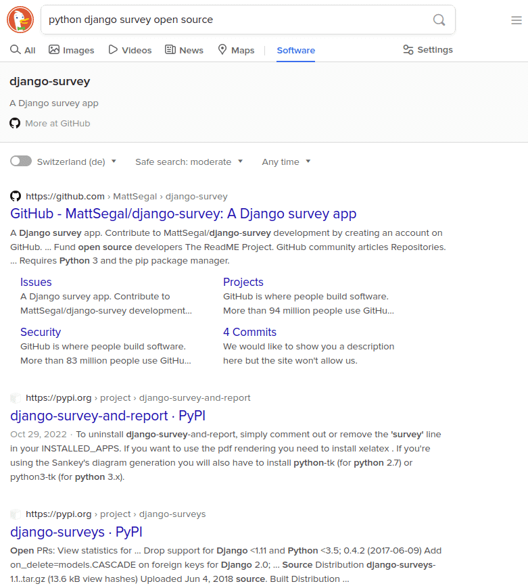
Task: Switch to the Images tab
Action: (x=71, y=50)
